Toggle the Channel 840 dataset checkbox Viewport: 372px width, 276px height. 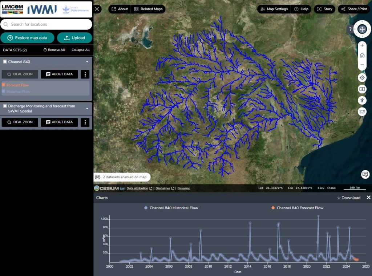[x=5, y=62]
